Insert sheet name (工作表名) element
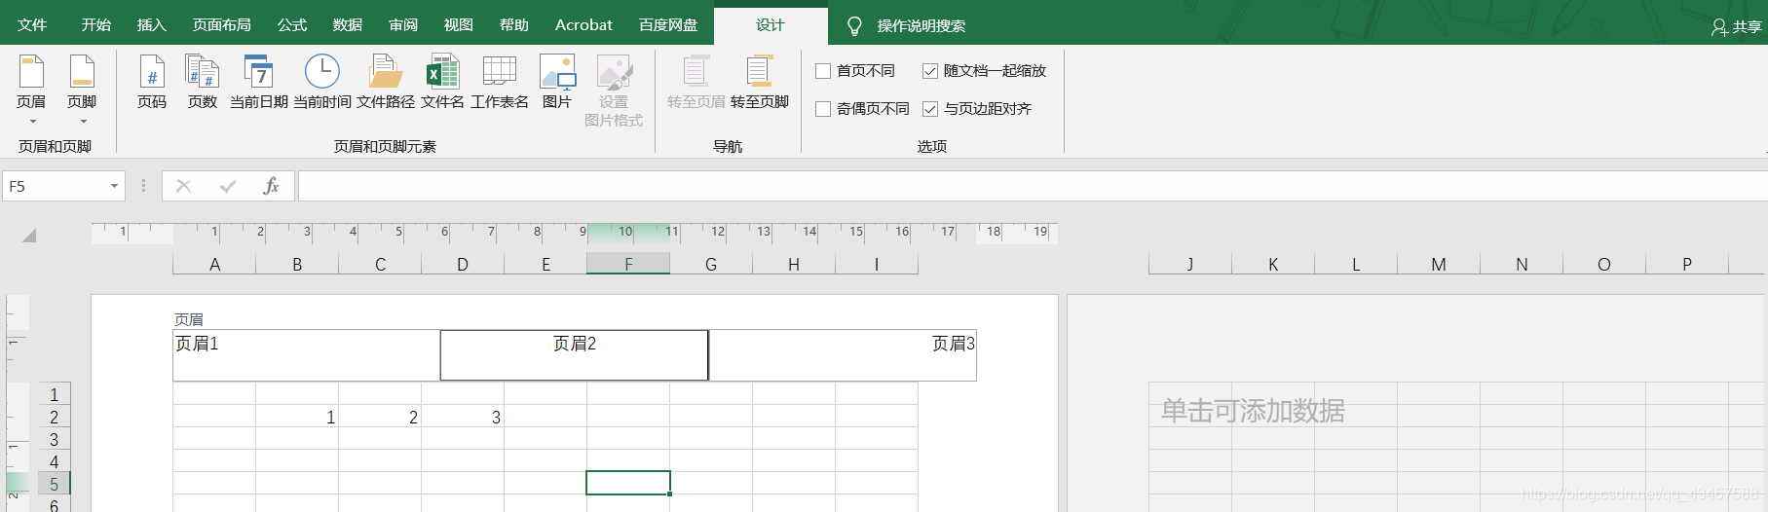1768x512 pixels. 500,82
